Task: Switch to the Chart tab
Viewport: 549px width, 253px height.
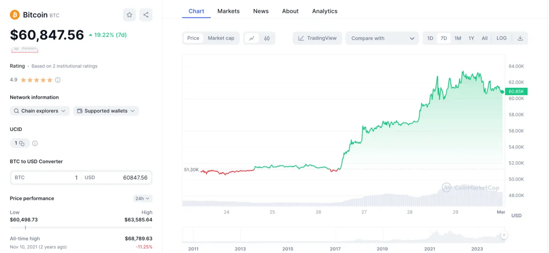Action: point(196,11)
